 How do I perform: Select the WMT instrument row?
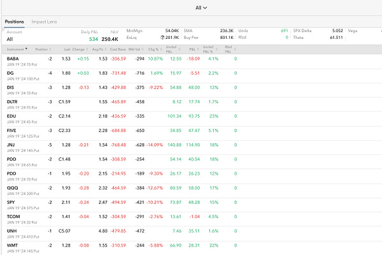click(192, 248)
